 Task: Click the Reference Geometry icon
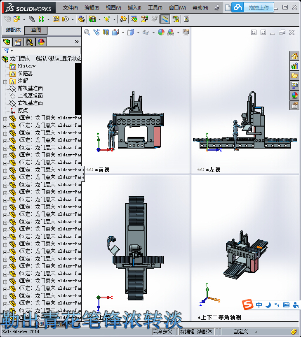point(107,19)
